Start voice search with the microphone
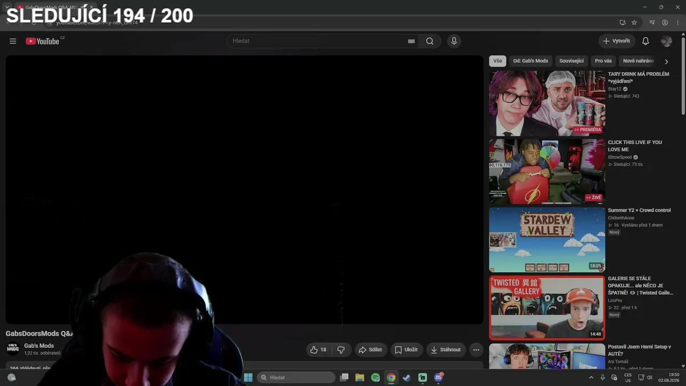Image resolution: width=686 pixels, height=386 pixels. tap(454, 41)
